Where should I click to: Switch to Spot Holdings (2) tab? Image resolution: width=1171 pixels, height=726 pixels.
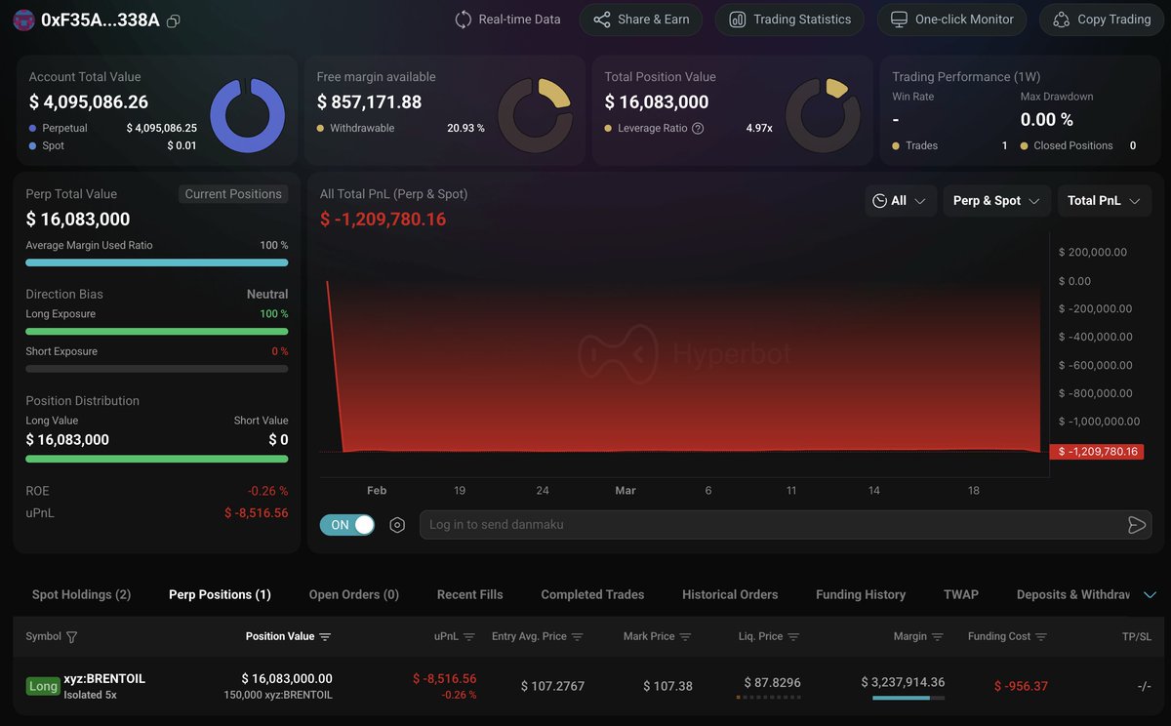click(81, 594)
